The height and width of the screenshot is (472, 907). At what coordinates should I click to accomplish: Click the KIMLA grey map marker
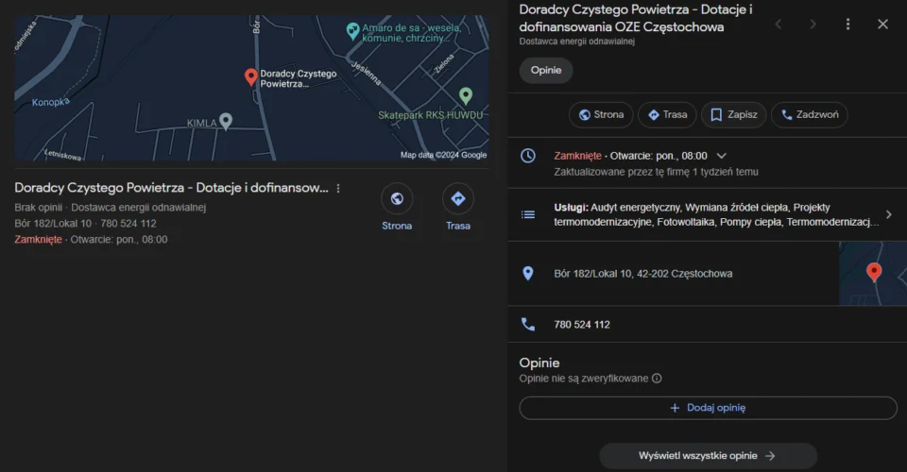(x=225, y=121)
